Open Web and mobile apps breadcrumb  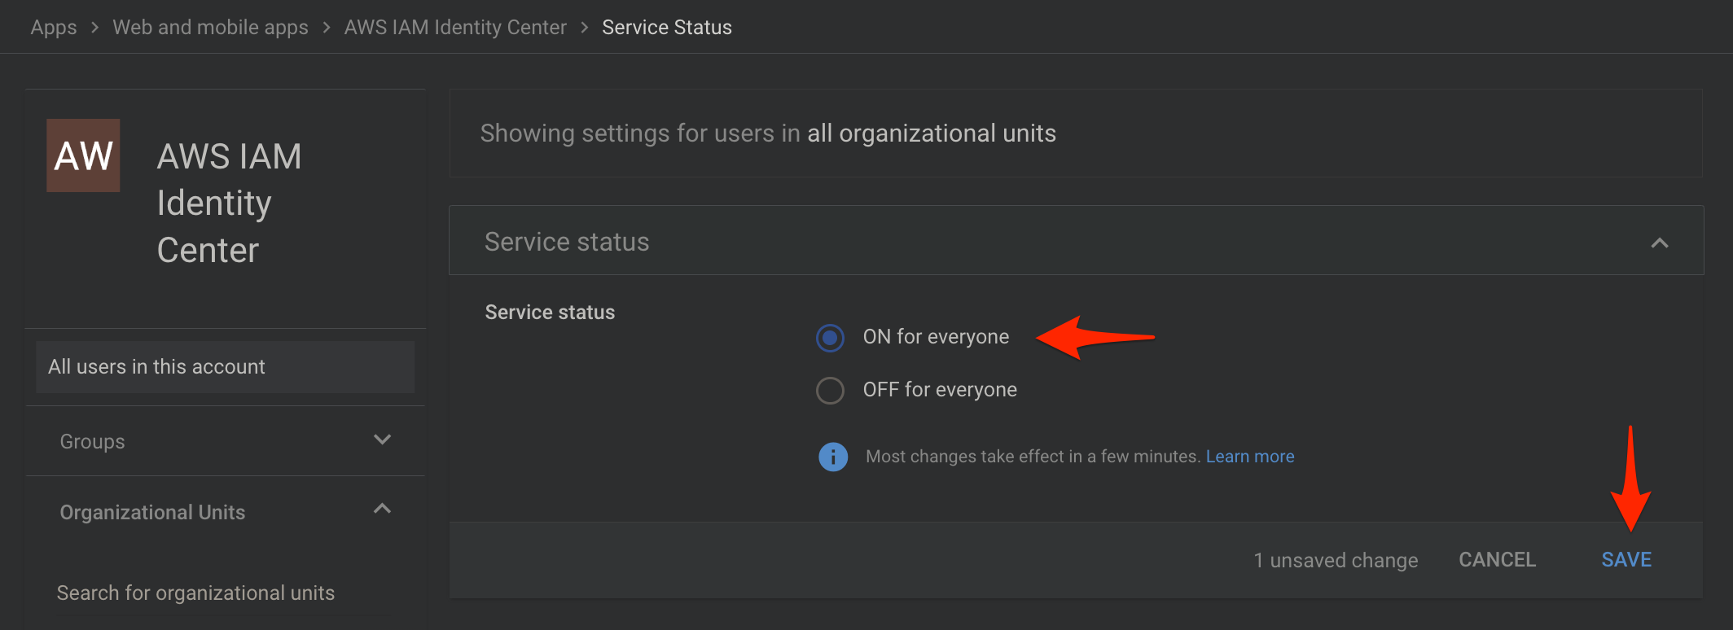[x=210, y=27]
